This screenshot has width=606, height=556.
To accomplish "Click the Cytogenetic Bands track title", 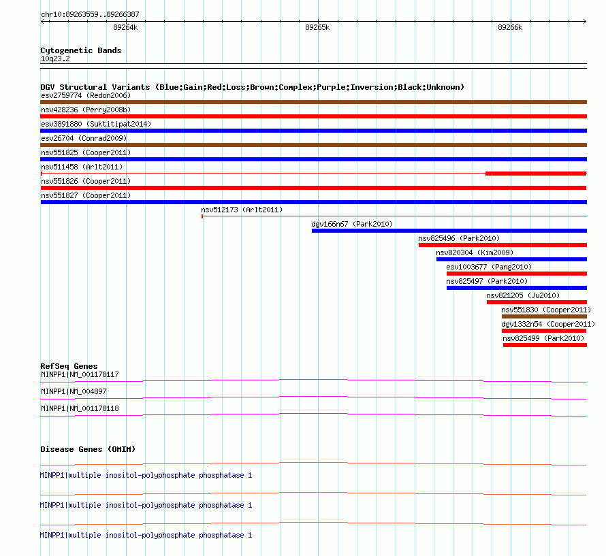I will (x=81, y=50).
